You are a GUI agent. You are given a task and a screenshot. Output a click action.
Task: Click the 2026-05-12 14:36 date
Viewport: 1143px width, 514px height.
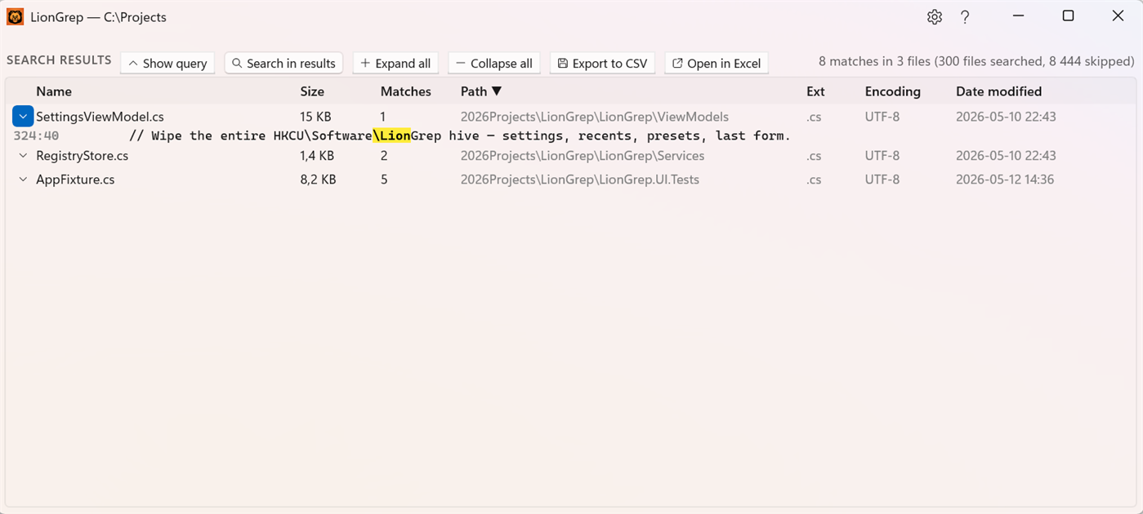[1005, 179]
